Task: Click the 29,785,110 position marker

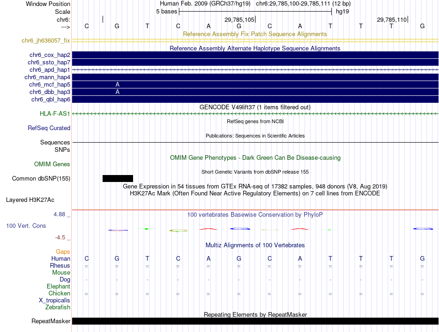Action: tap(392, 19)
